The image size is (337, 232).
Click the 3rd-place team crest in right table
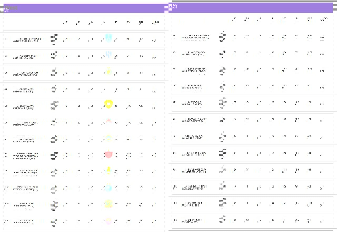point(222,71)
